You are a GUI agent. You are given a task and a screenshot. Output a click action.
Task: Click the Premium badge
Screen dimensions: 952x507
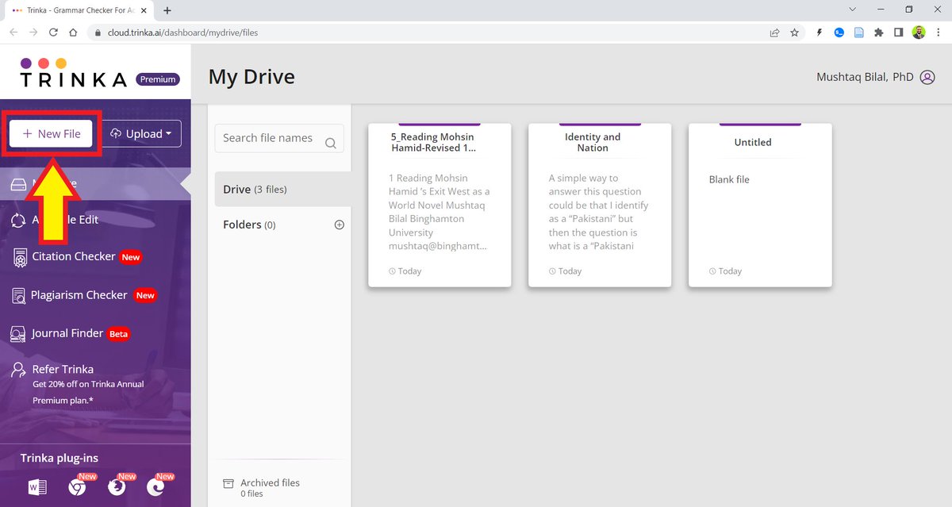coord(158,79)
